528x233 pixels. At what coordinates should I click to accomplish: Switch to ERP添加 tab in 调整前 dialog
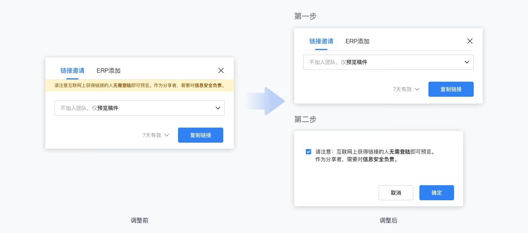(x=109, y=71)
